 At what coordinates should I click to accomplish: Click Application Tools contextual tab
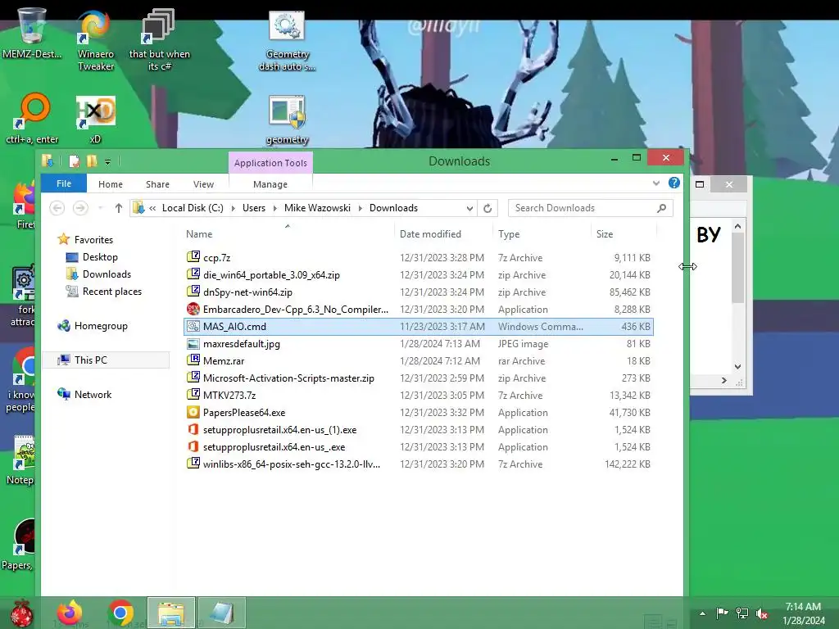point(270,163)
